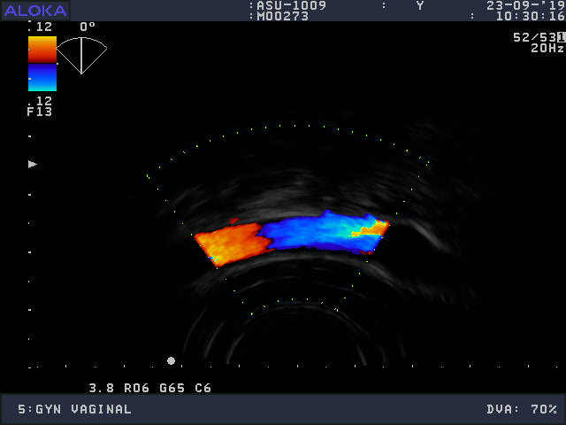Click the patient ID ASU-1009

tap(291, 5)
